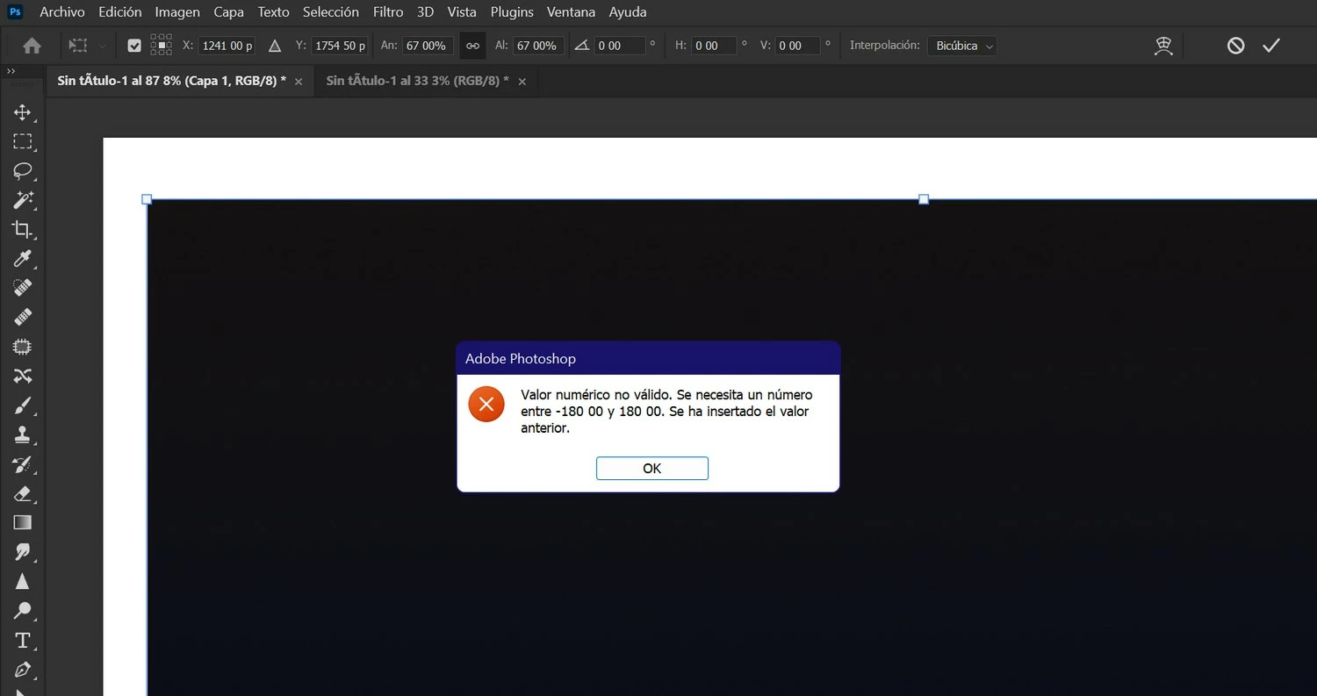Close the Sin título-1 al 87.8% tab
The image size is (1317, 696).
(299, 82)
